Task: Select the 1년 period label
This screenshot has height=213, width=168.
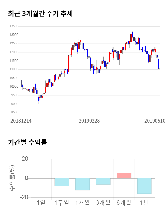Action: (144, 203)
